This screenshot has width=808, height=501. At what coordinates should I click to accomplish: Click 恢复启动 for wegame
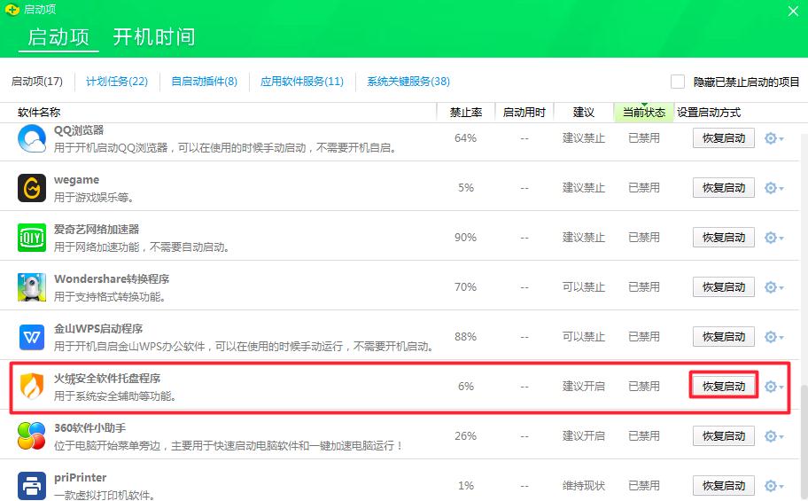(724, 188)
